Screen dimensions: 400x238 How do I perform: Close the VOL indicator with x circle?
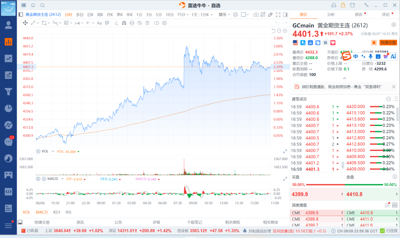38,151
